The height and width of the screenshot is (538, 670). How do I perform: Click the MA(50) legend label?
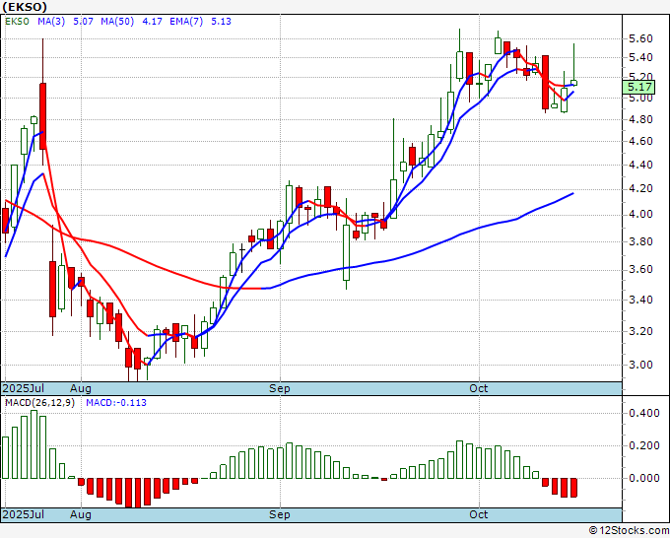pos(117,22)
